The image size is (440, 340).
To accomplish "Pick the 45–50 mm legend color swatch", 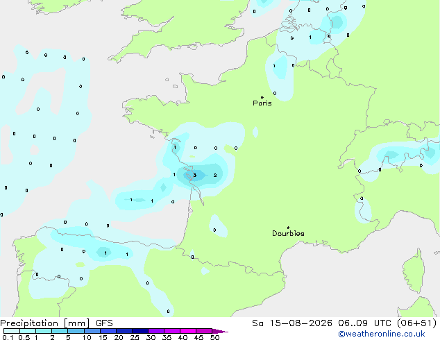I will pyautogui.click(x=204, y=331).
